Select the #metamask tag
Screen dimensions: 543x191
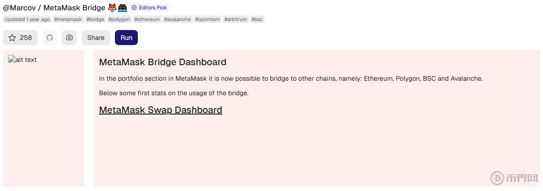point(68,19)
